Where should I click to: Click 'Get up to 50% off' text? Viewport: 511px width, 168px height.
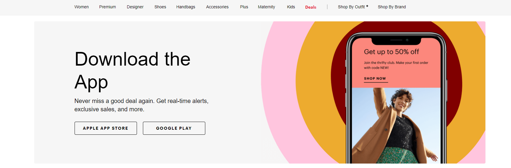pyautogui.click(x=392, y=52)
